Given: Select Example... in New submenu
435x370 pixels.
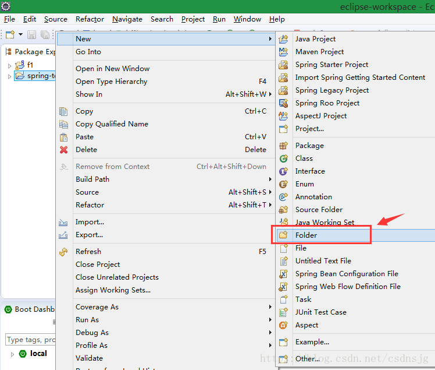Looking at the screenshot, I should [356, 342].
